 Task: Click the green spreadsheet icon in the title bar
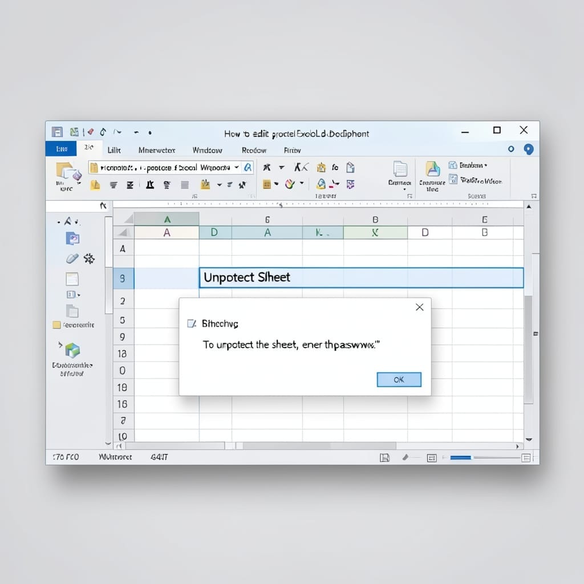click(74, 132)
